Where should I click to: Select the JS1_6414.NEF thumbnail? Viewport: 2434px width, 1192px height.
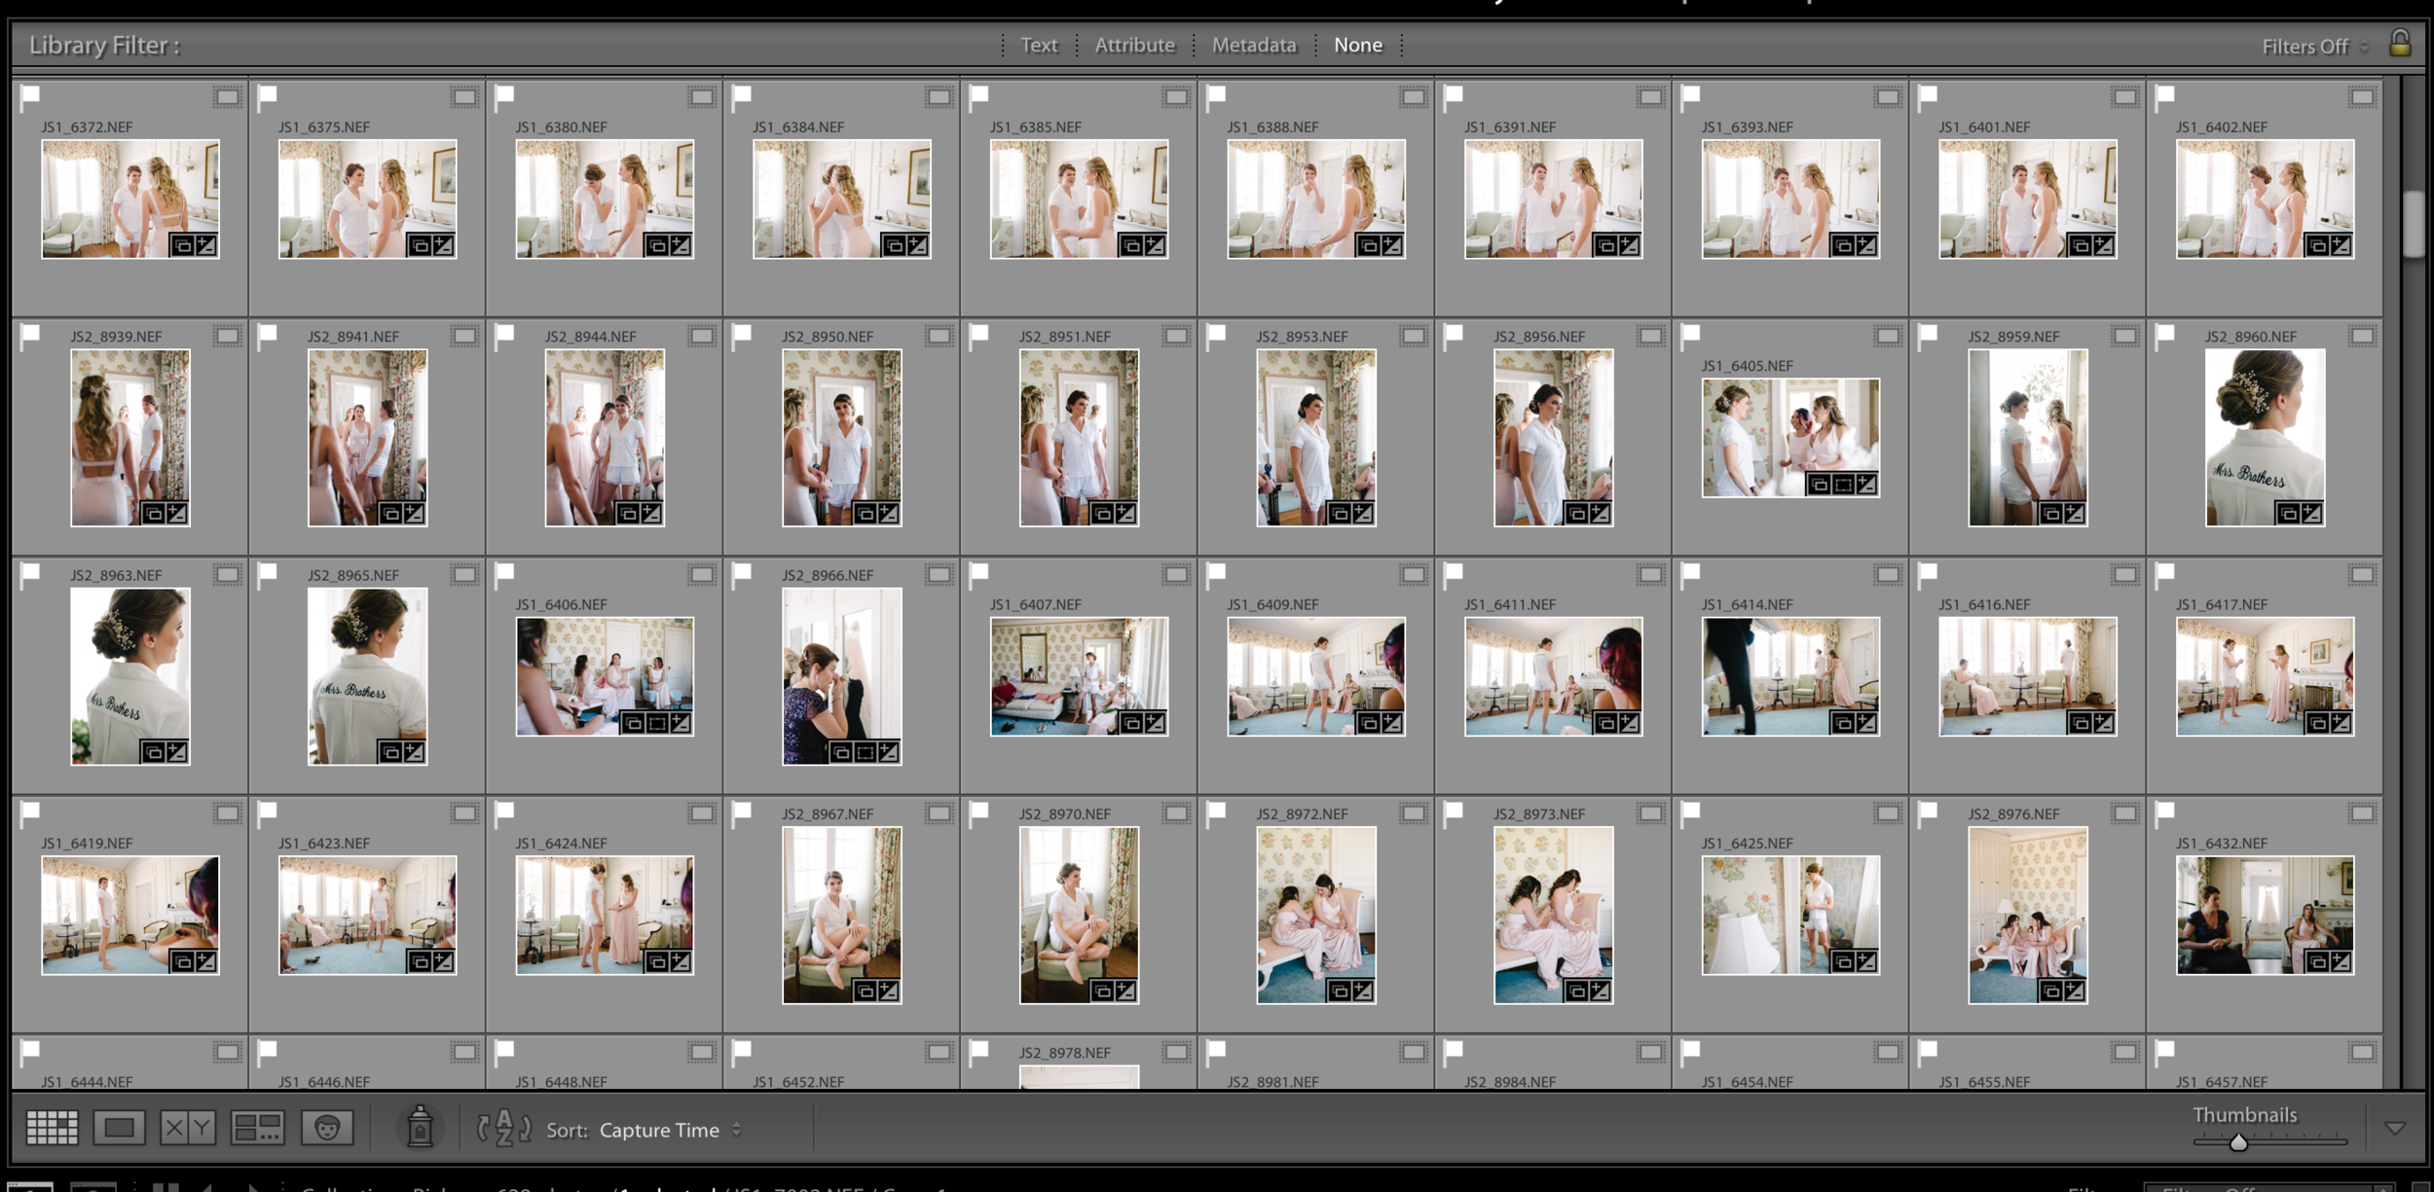[x=1790, y=676]
